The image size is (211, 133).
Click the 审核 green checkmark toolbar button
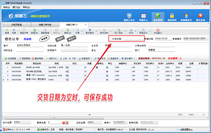[68, 31]
